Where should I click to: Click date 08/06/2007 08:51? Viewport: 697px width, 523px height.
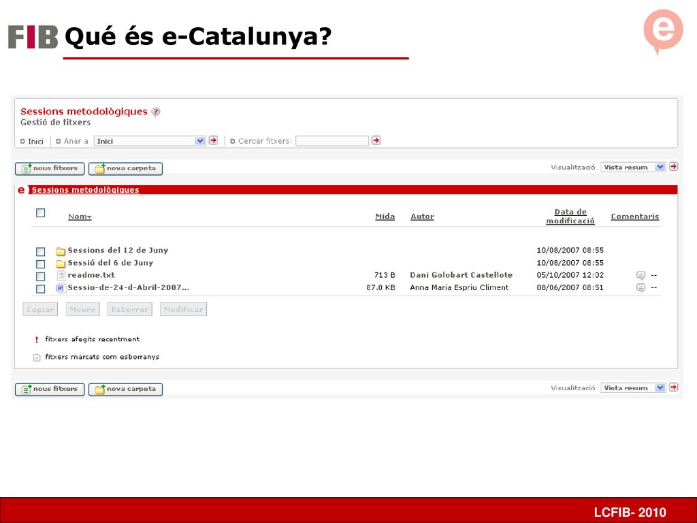click(570, 288)
